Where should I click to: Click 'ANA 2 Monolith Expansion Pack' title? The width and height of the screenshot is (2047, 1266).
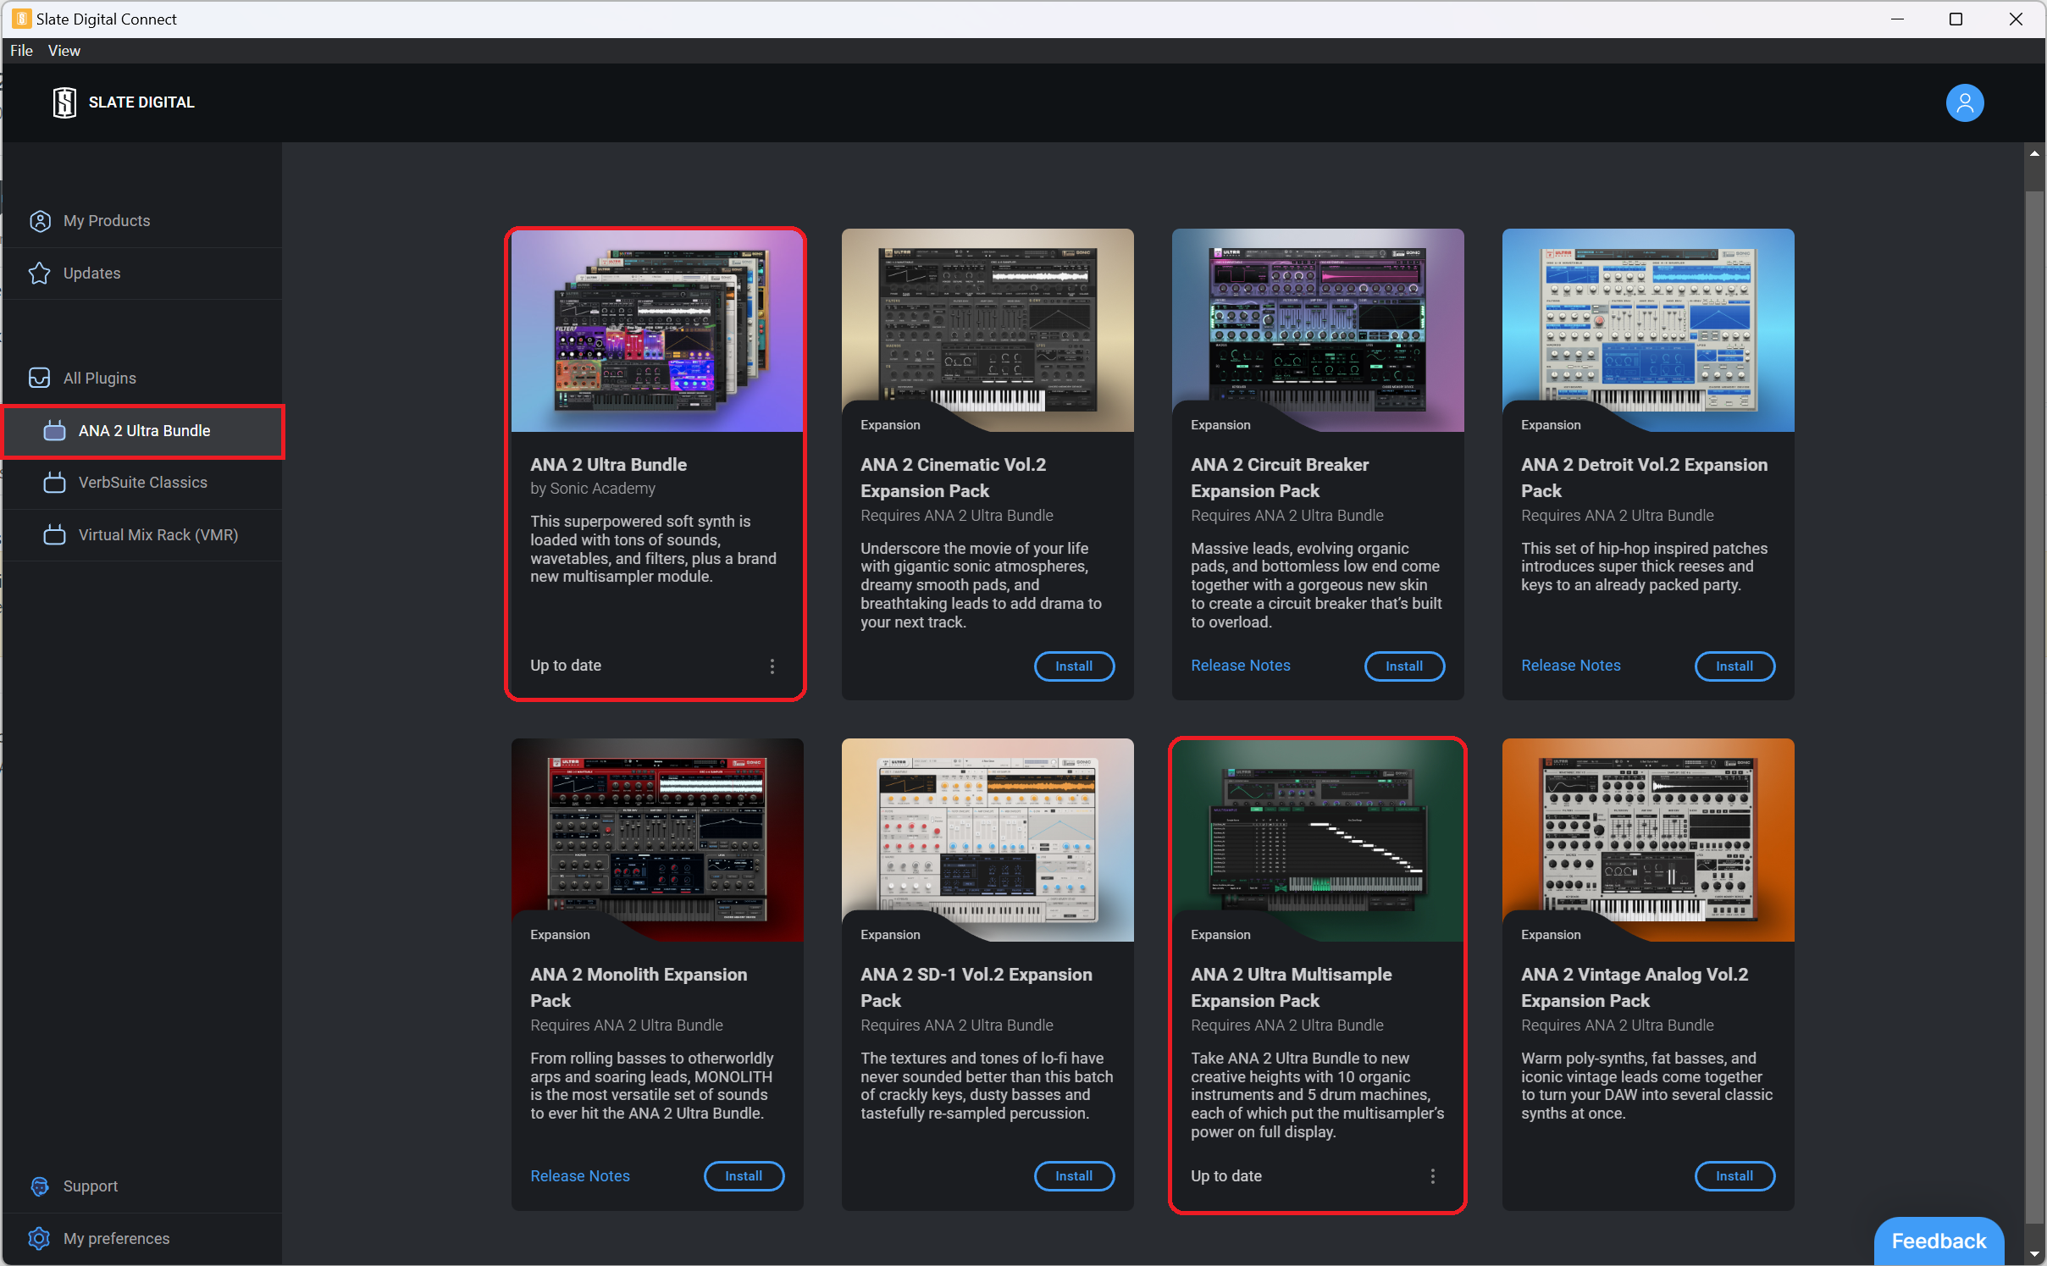(639, 987)
